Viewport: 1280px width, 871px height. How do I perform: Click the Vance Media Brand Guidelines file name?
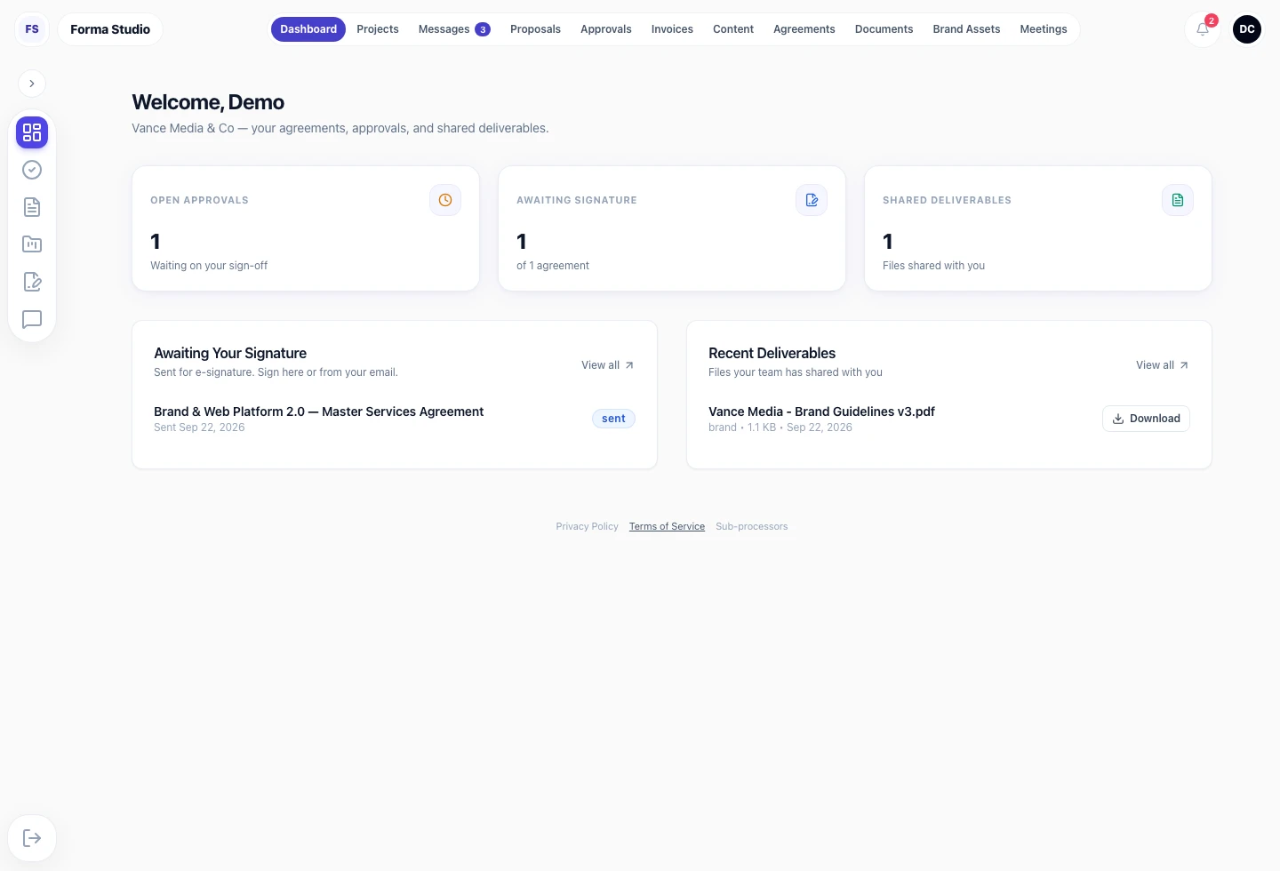click(x=821, y=412)
